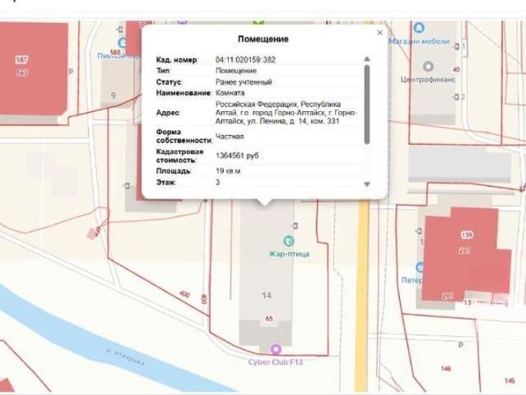Screen dimensions: 526x395
Task: Click the name value Комната
Action: 230,93
